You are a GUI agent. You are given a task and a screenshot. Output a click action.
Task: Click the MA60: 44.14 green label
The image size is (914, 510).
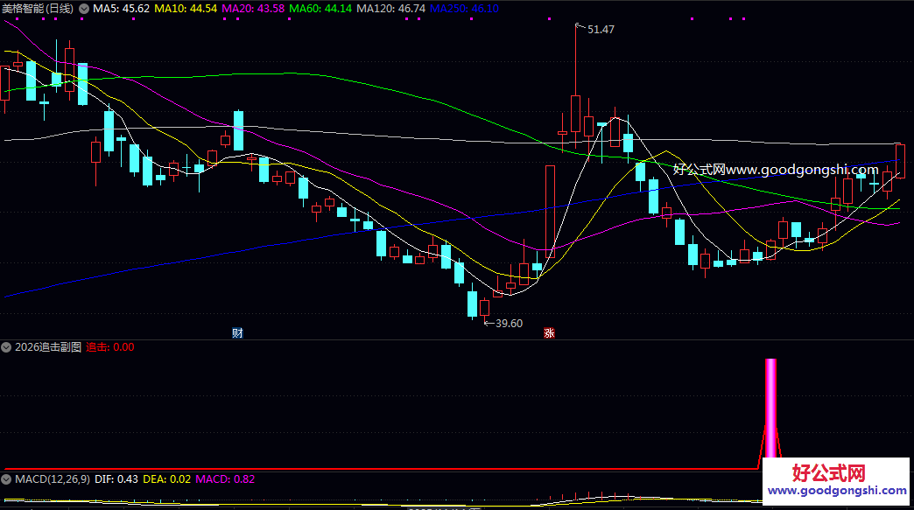click(320, 9)
